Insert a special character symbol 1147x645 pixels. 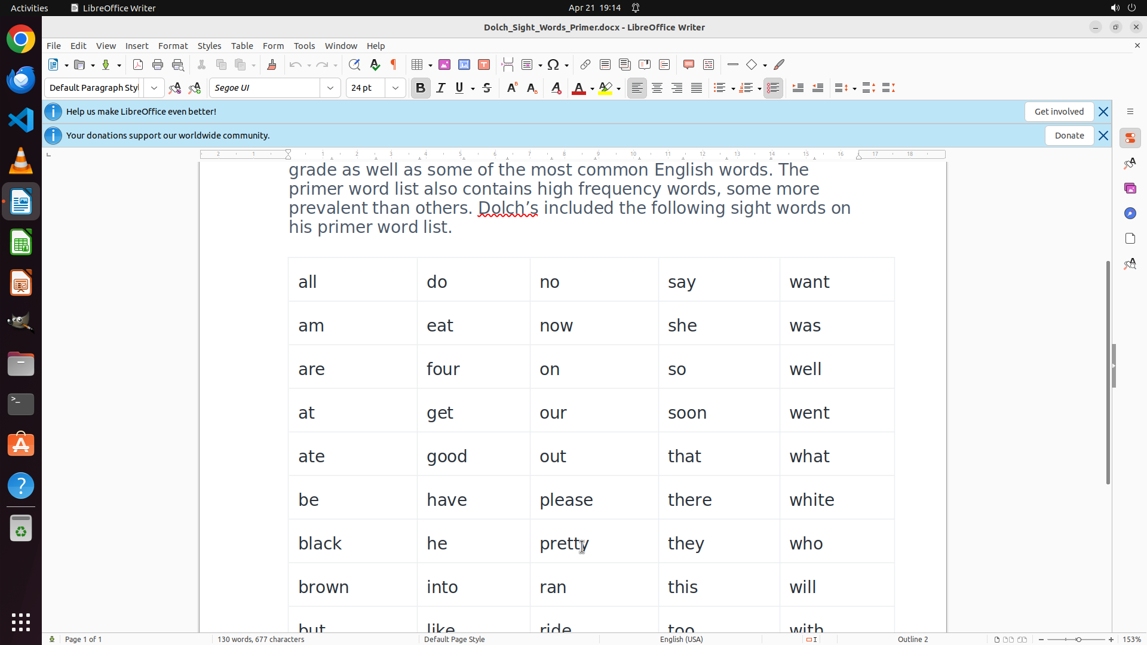(x=553, y=64)
